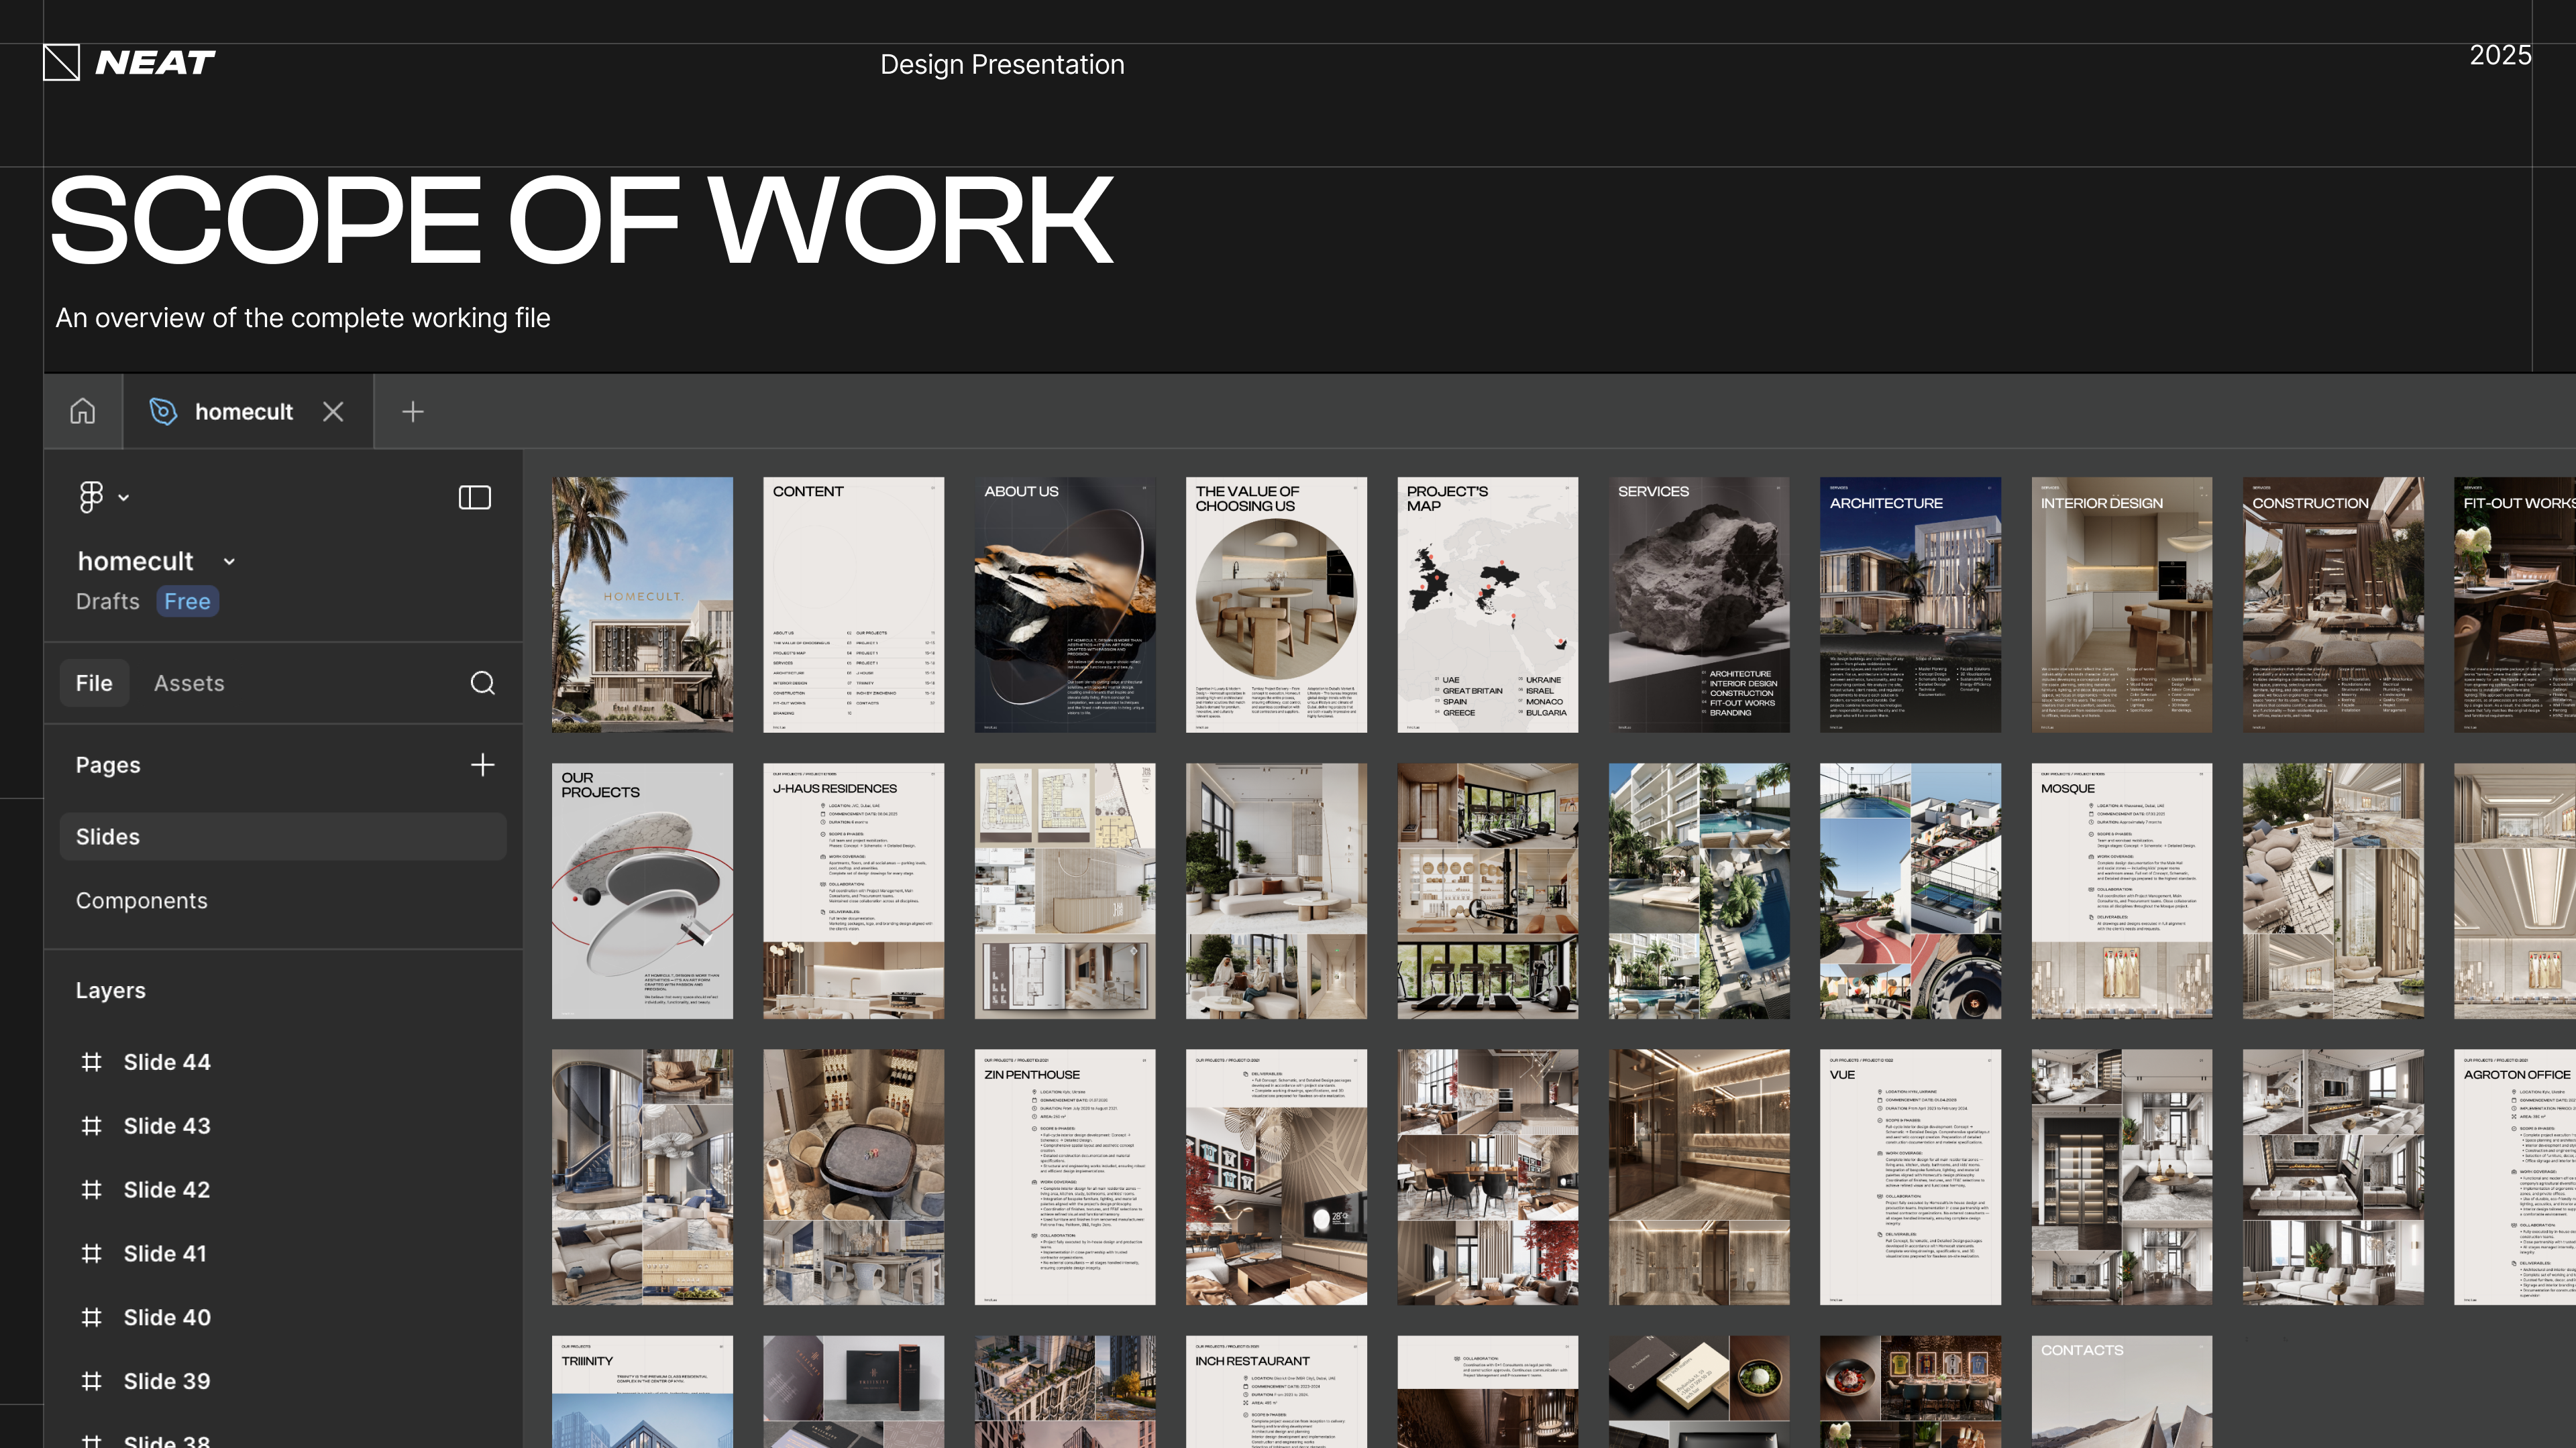The image size is (2576, 1448).
Task: Click the Drafts location link
Action: 108,601
